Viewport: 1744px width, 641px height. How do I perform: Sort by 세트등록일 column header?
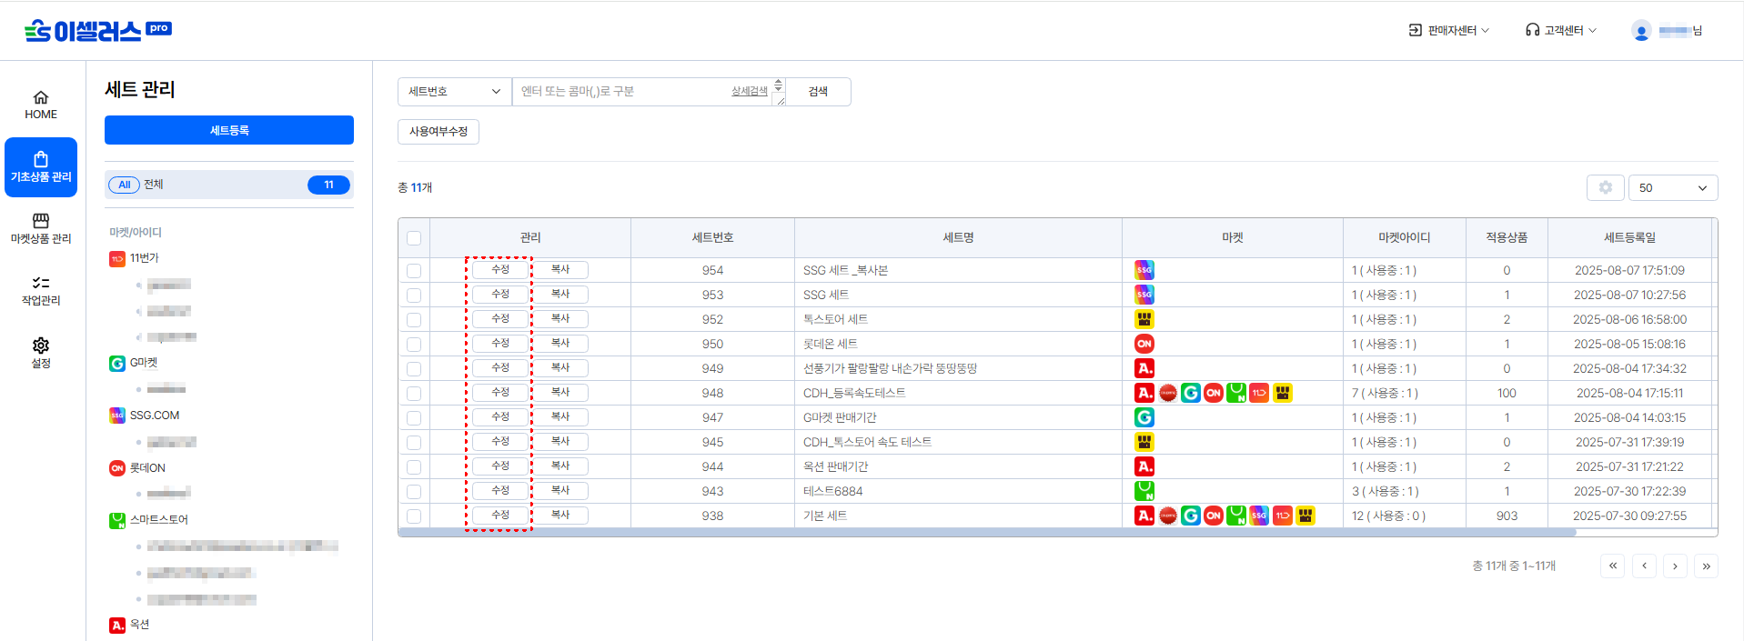tap(1629, 237)
